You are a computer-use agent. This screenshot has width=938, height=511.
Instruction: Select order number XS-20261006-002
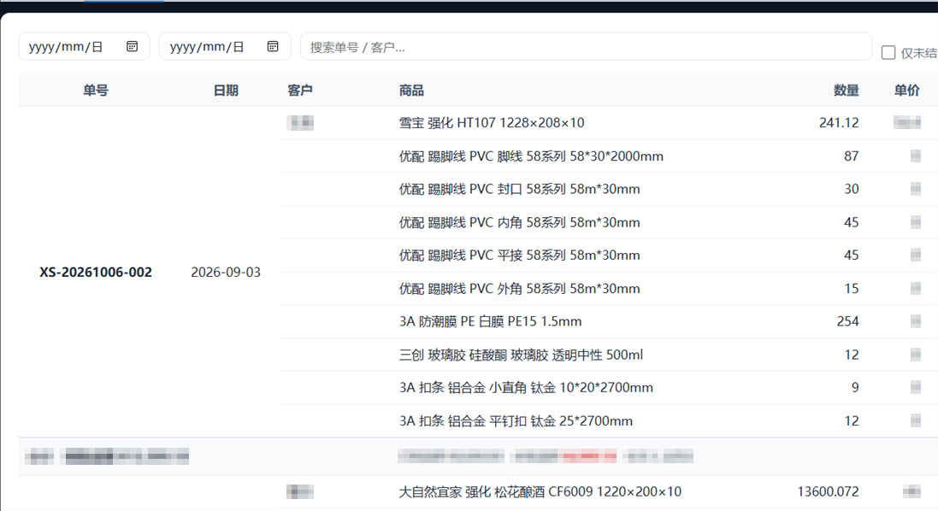click(96, 272)
